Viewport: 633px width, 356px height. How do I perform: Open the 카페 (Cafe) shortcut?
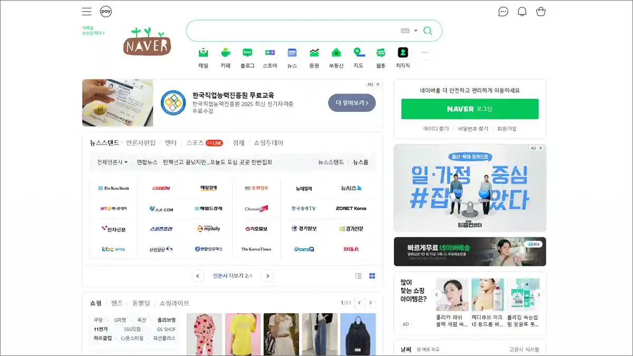tap(226, 58)
